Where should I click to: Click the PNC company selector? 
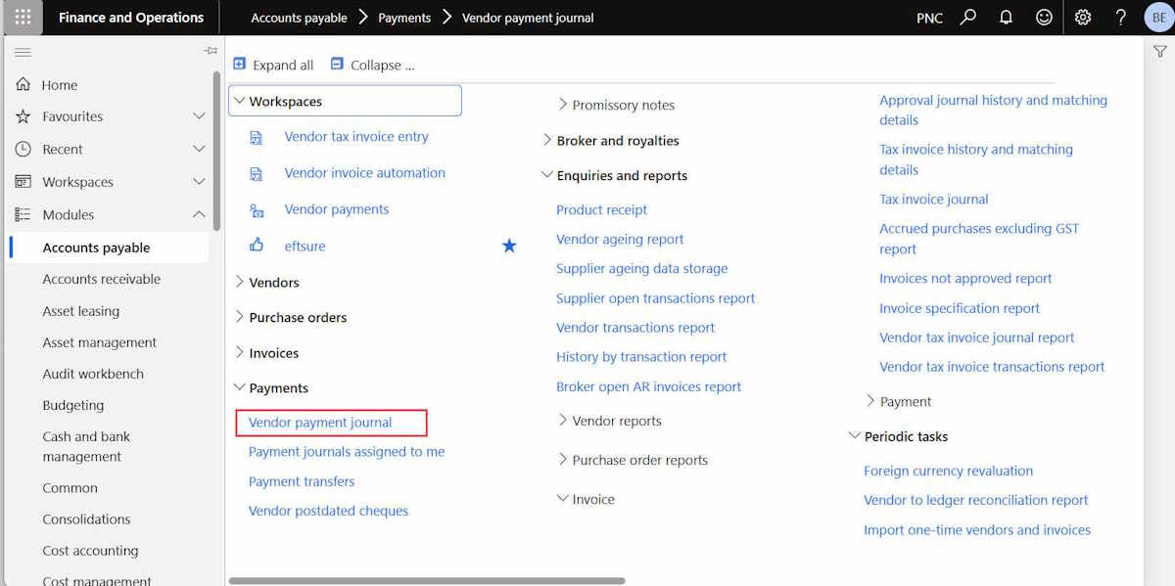pyautogui.click(x=929, y=18)
